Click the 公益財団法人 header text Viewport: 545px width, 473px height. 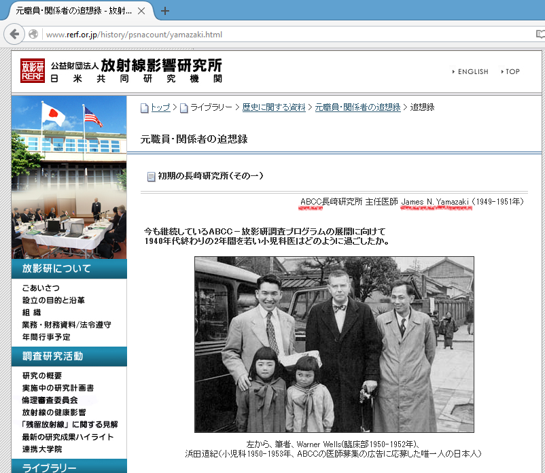click(75, 66)
